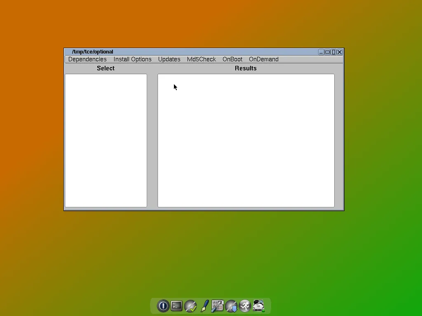Open the OnBoot menu
Image resolution: width=422 pixels, height=316 pixels.
pyautogui.click(x=232, y=59)
